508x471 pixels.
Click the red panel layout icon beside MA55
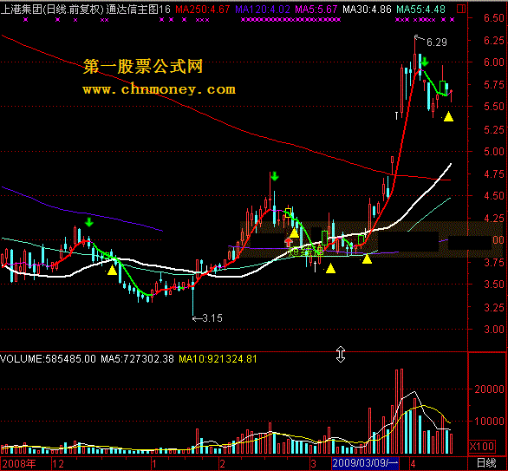pyautogui.click(x=461, y=9)
